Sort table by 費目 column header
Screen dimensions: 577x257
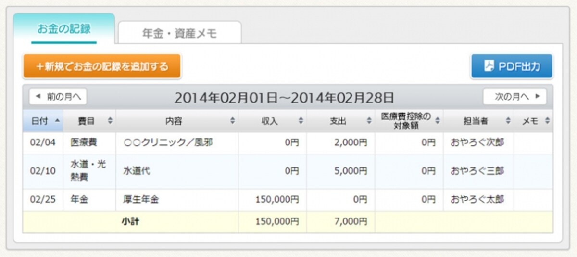[89, 121]
